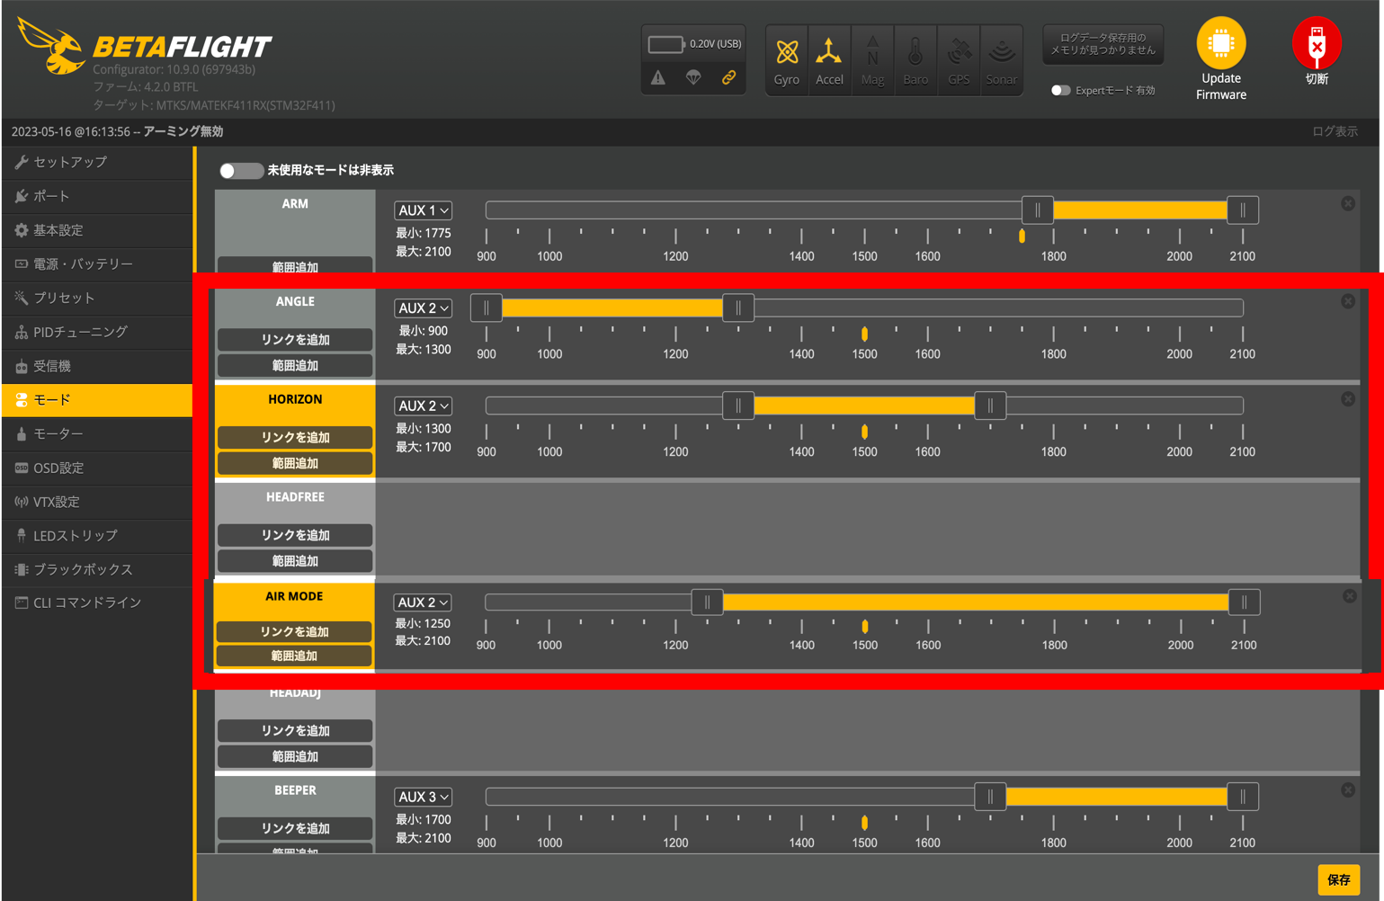The image size is (1384, 901).
Task: Click the GPS sensor icon
Action: click(x=959, y=60)
